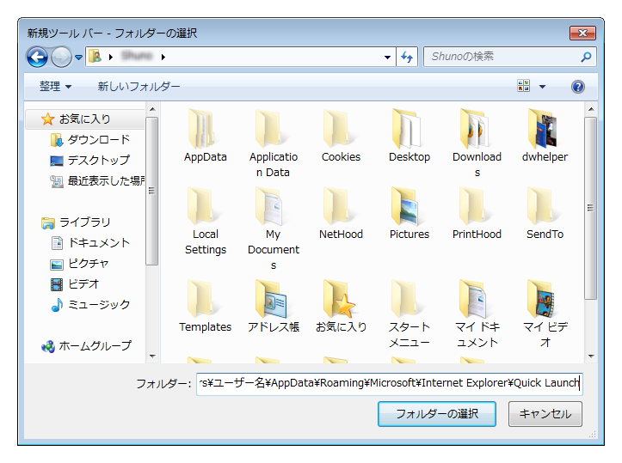Click the refresh button beside address bar

pos(407,58)
